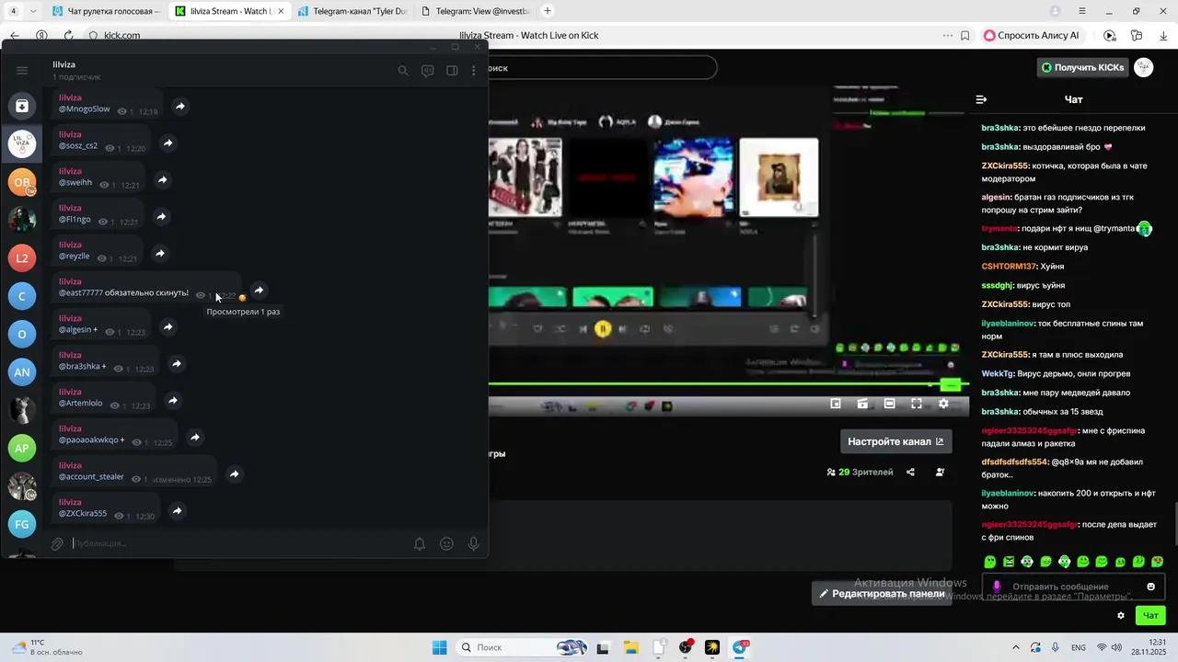
Task: Open the archived chats folder in Telegram
Action: point(22,106)
